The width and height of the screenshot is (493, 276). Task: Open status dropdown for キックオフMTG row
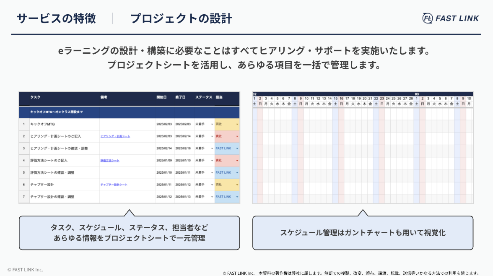(x=212, y=124)
